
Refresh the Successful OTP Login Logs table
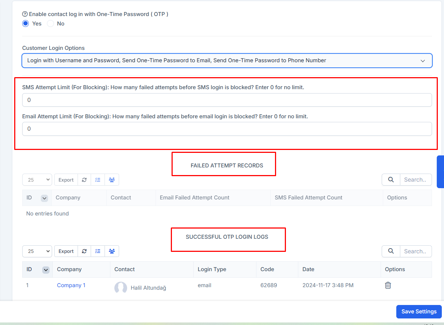coord(84,251)
